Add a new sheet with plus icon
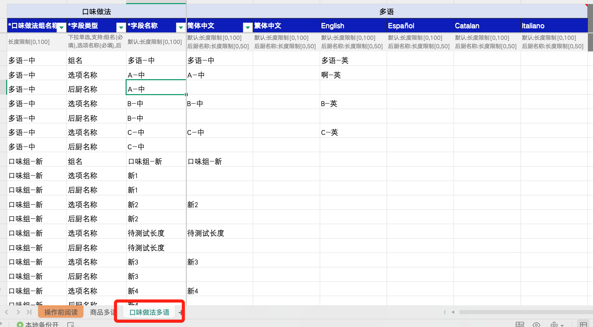 click(181, 313)
